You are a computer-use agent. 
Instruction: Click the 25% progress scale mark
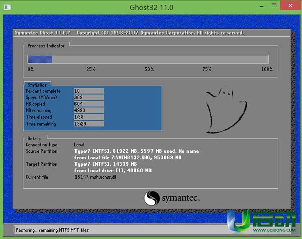click(91, 69)
